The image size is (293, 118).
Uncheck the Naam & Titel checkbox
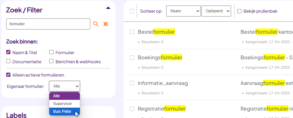[8, 52]
